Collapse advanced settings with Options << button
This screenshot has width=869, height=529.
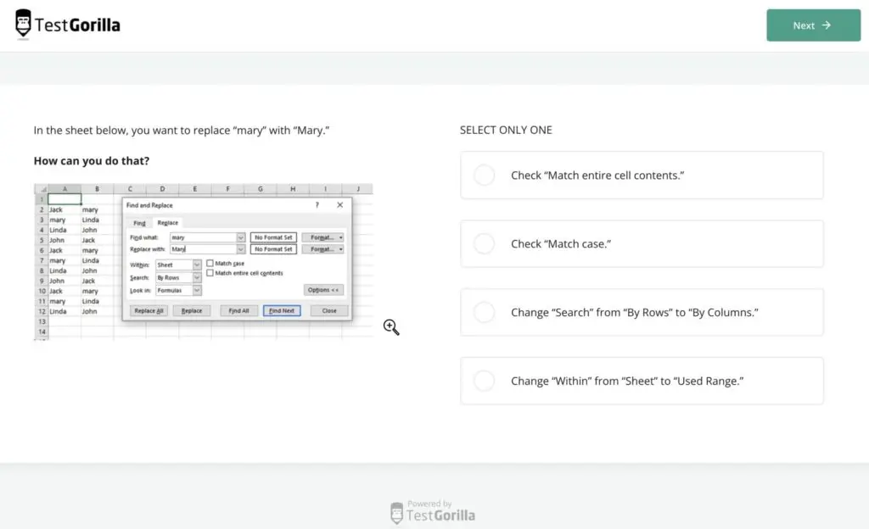(324, 290)
